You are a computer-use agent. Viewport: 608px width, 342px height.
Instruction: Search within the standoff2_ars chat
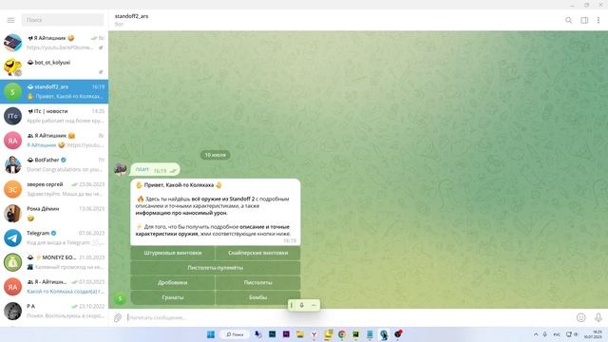tap(568, 20)
